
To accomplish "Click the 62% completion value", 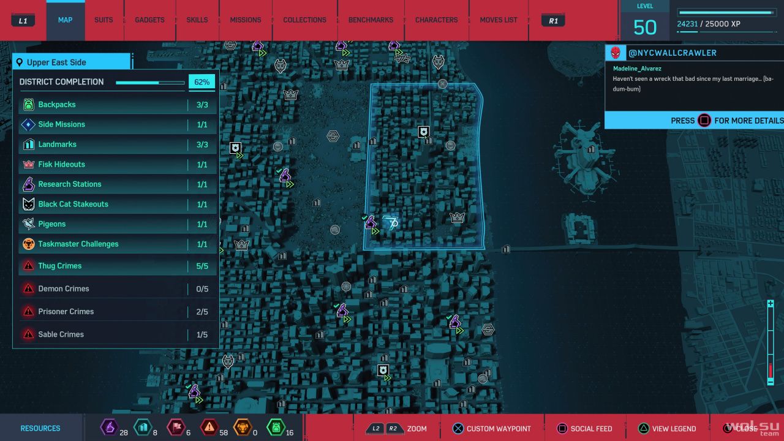I will (x=202, y=82).
